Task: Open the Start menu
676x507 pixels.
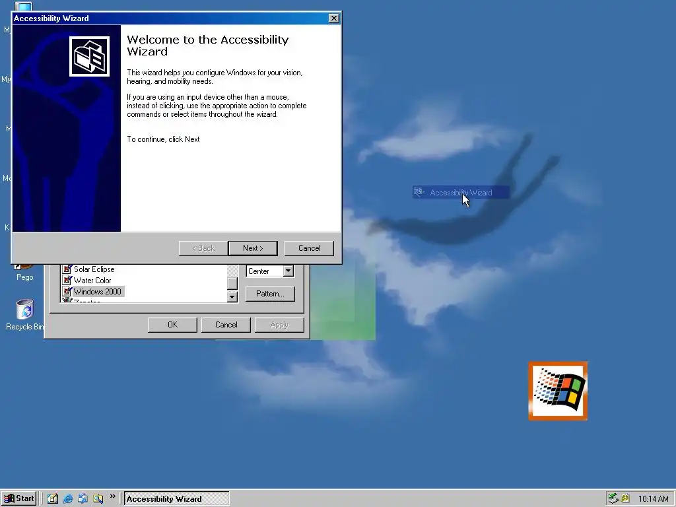Action: (18, 498)
